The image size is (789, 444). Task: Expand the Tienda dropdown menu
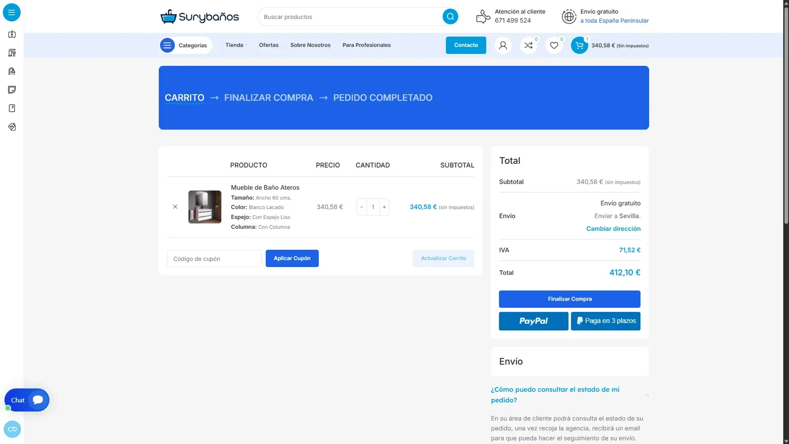tap(236, 45)
